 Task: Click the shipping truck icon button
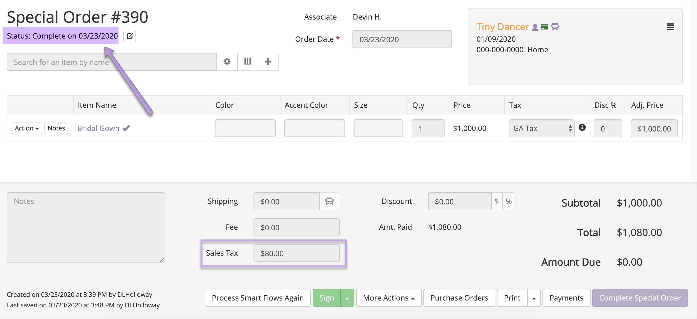pos(329,201)
